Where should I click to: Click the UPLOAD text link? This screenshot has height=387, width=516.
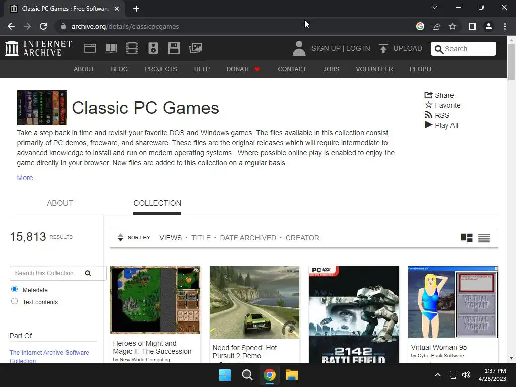coord(408,49)
